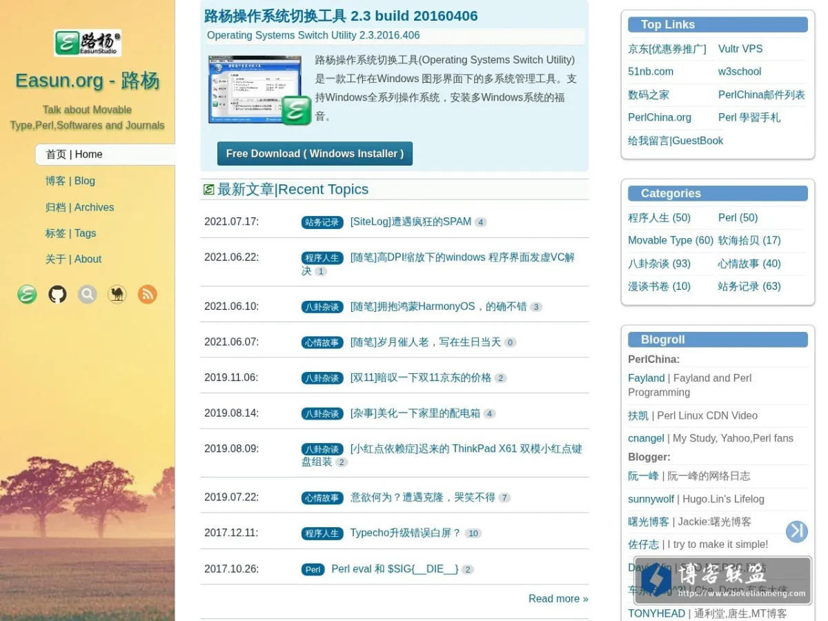This screenshot has width=828, height=621.
Task: Open w3school top link
Action: (740, 72)
